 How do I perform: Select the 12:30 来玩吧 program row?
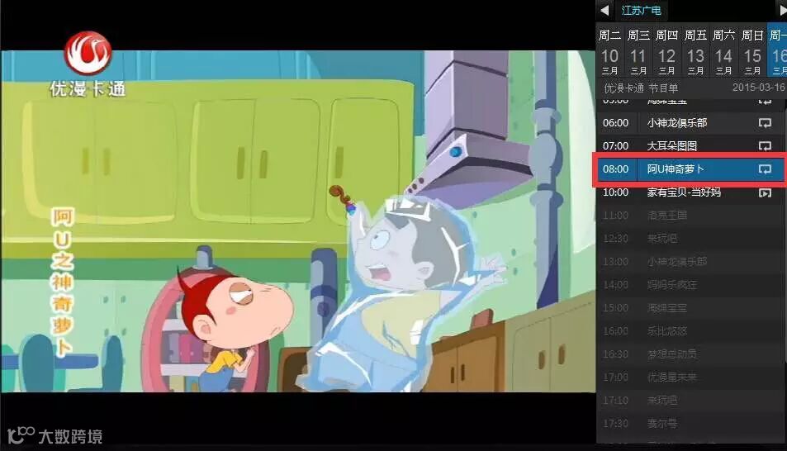(x=690, y=239)
